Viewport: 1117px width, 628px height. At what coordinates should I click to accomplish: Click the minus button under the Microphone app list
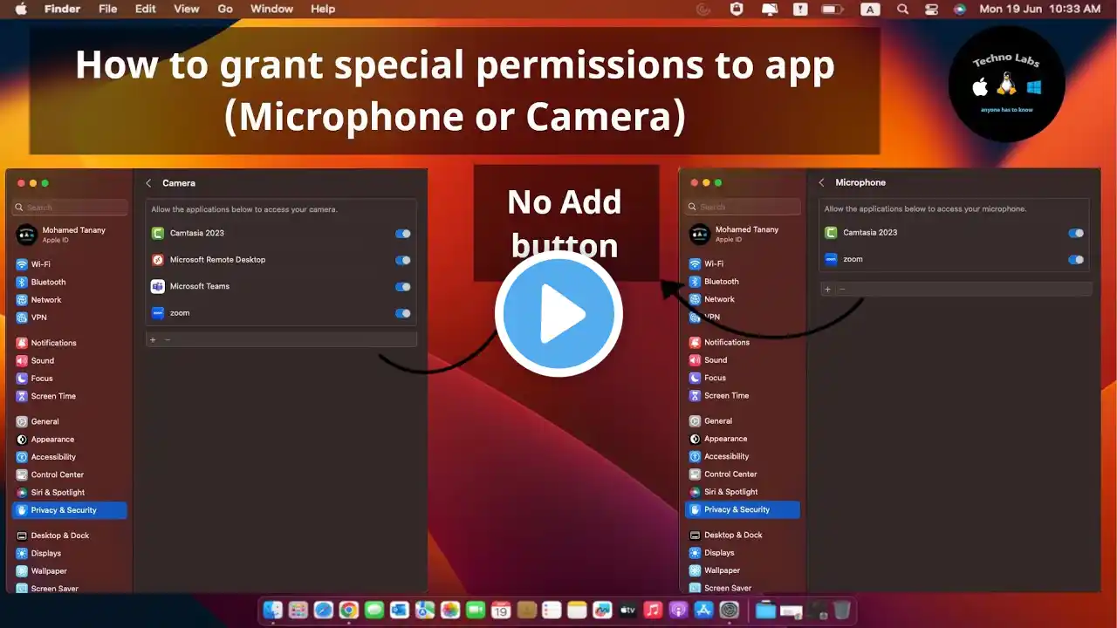[842, 289]
